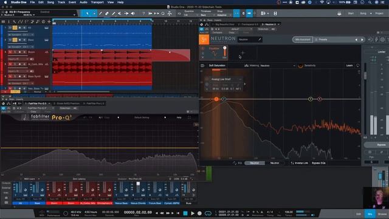
Task: Open the Quantize dropdown
Action: pos(191,15)
